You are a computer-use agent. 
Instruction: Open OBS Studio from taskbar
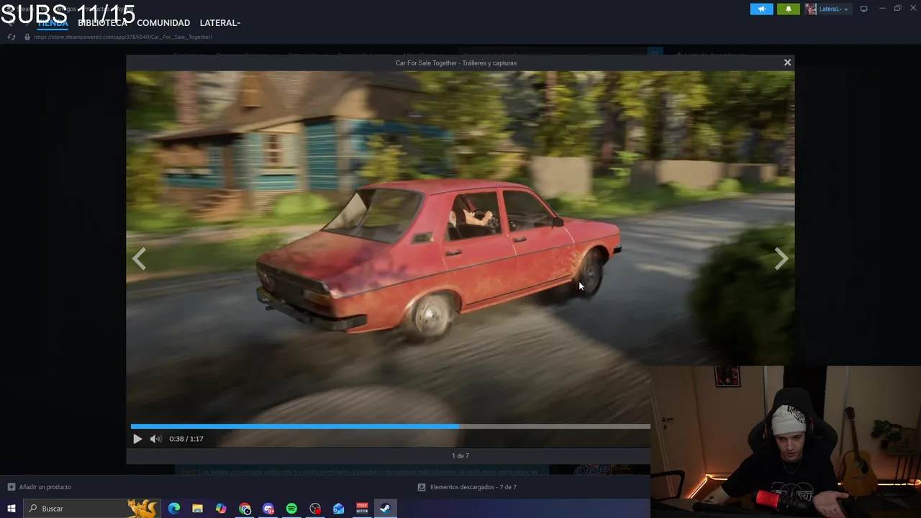pyautogui.click(x=315, y=509)
